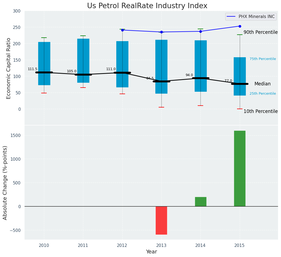Click the 77.0 median value label
The width and height of the screenshot is (281, 257).
[228, 81]
